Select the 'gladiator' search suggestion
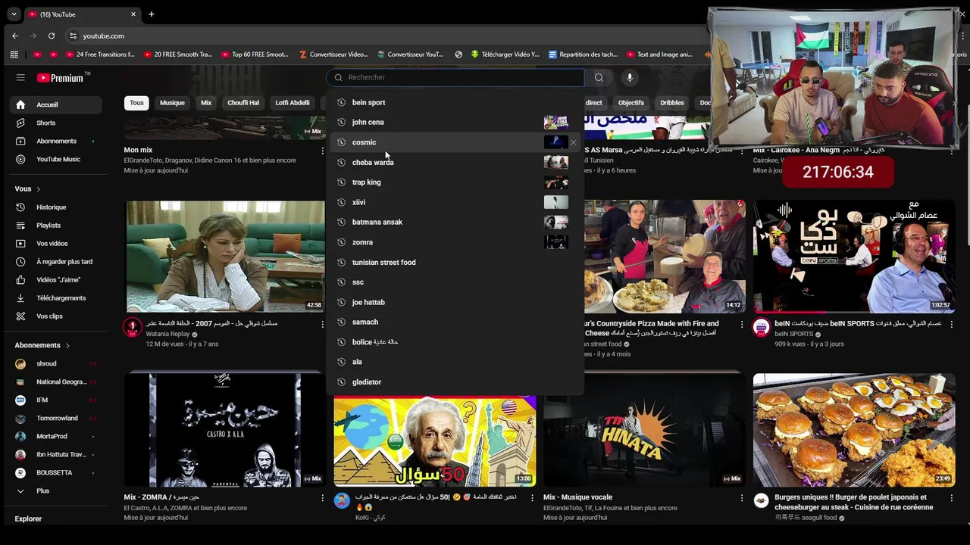 455,381
